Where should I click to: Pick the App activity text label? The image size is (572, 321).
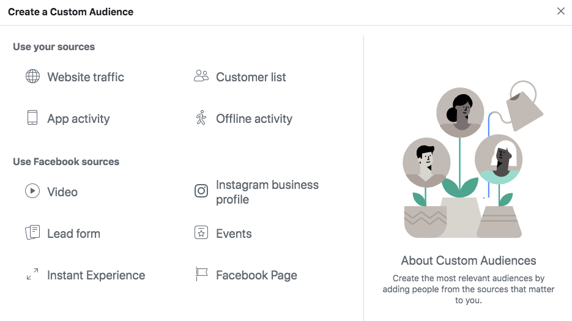click(78, 119)
